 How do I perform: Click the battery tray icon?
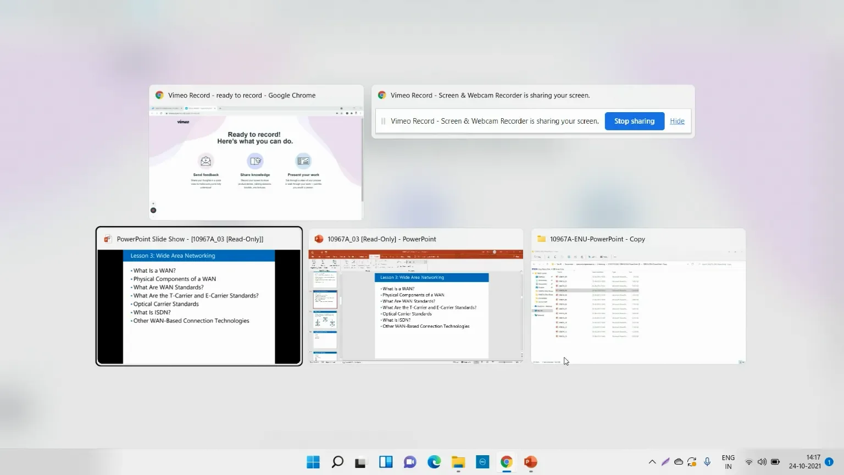coord(775,462)
